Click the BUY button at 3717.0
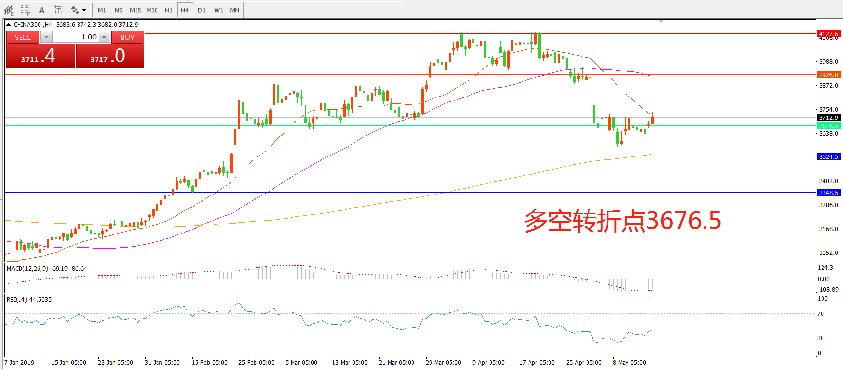Image resolution: width=843 pixels, height=370 pixels. (110, 56)
